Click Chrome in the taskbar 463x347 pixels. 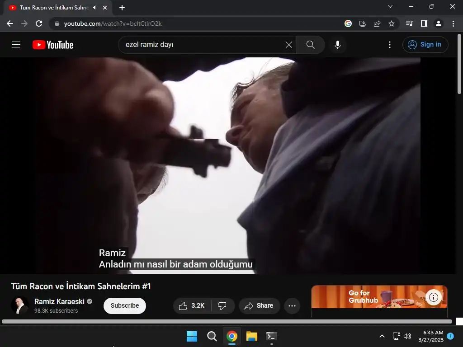coord(232,336)
